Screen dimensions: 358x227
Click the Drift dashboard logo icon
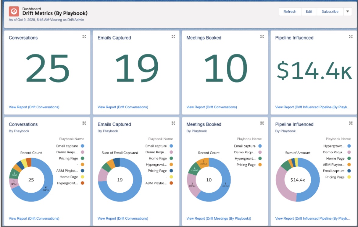coord(14,11)
